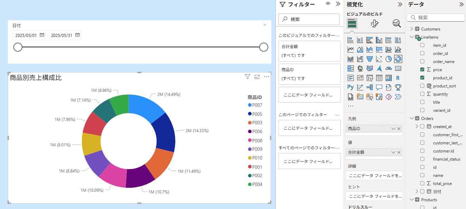466x209 pixels.
Task: Open more options on donut visual
Action: click(x=267, y=77)
